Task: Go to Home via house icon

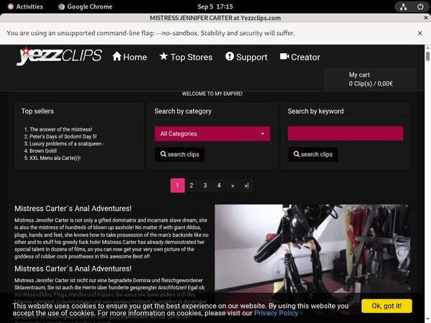Action: pyautogui.click(x=129, y=57)
